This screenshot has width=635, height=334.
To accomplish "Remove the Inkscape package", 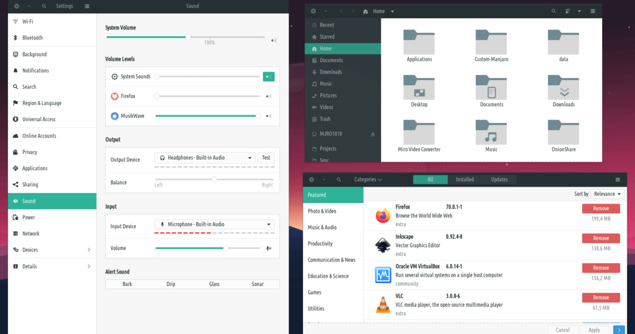I will pos(600,238).
